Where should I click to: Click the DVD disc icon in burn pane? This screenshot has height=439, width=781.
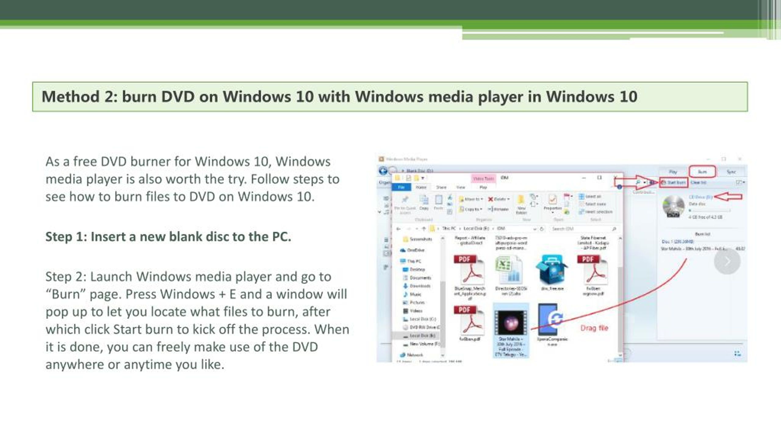673,207
